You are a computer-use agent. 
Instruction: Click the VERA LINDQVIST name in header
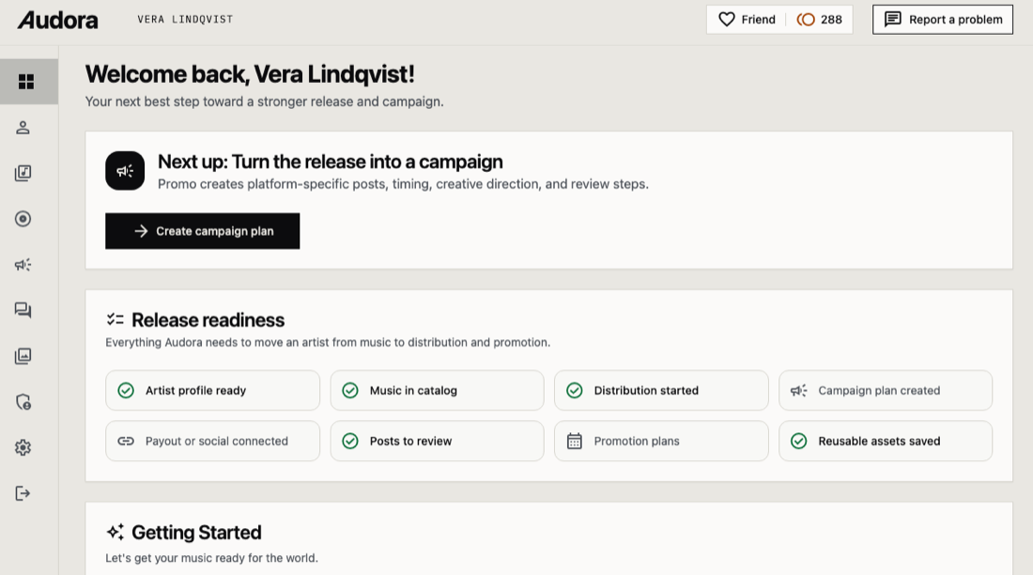pos(185,20)
